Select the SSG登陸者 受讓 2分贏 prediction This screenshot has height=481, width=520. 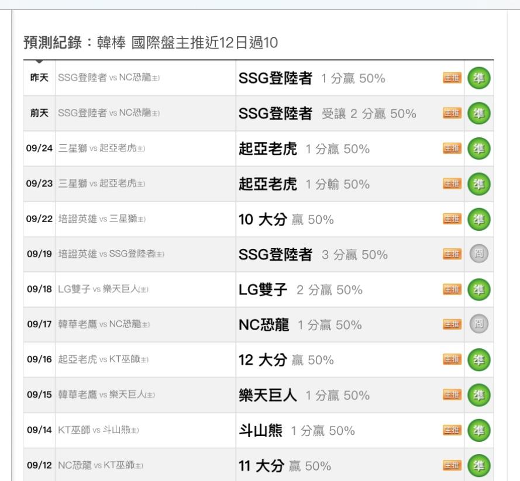(328, 113)
